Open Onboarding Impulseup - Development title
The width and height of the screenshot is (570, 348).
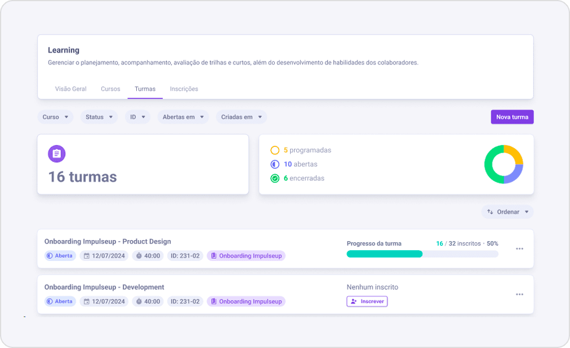pyautogui.click(x=104, y=288)
